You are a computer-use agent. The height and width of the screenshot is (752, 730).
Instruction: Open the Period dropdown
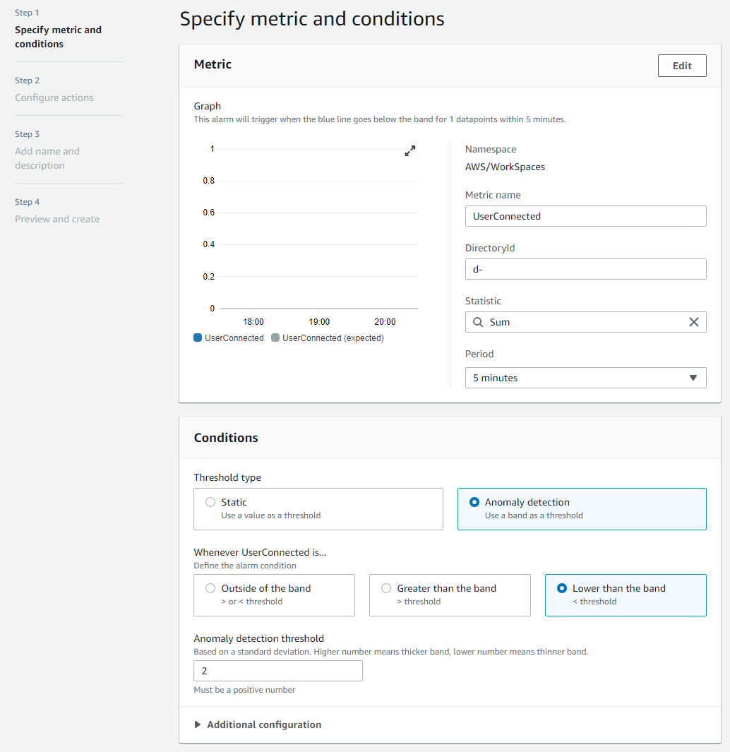coord(585,378)
